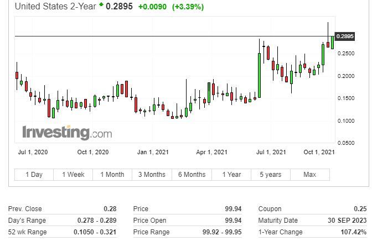Viewport: 372px width, 241px height.
Task: Click the Jul 1, 2021 axis date
Action: [x=271, y=152]
